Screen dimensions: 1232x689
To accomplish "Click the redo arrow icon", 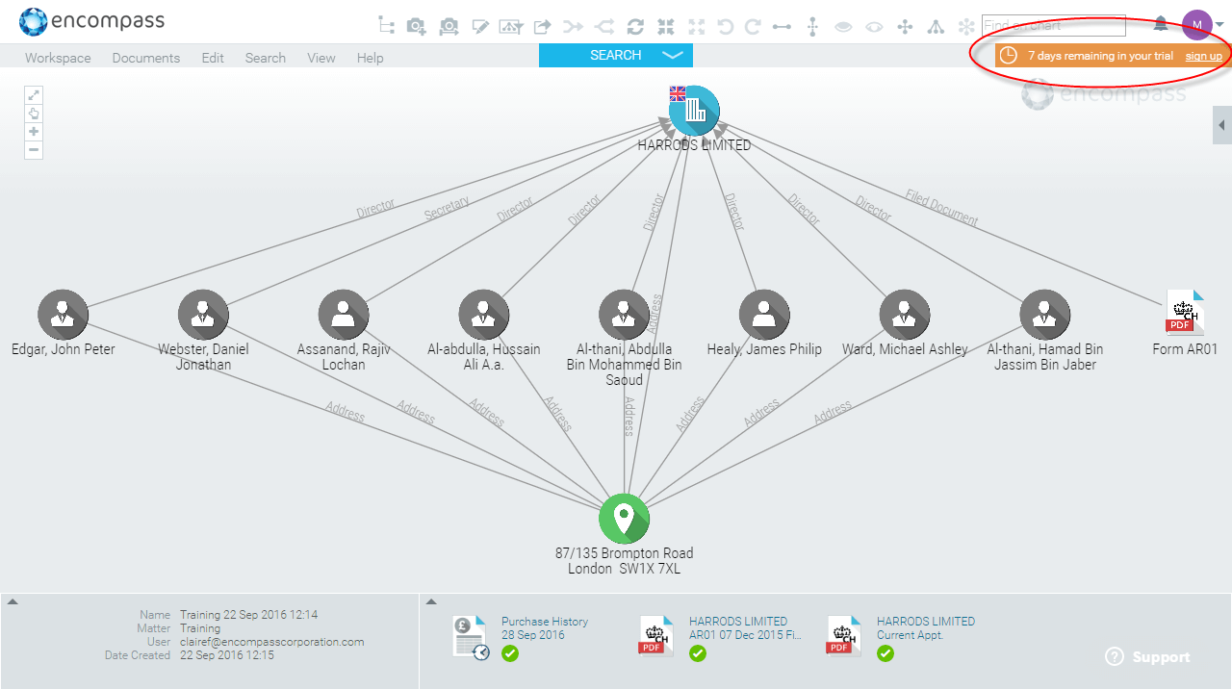I will (754, 26).
